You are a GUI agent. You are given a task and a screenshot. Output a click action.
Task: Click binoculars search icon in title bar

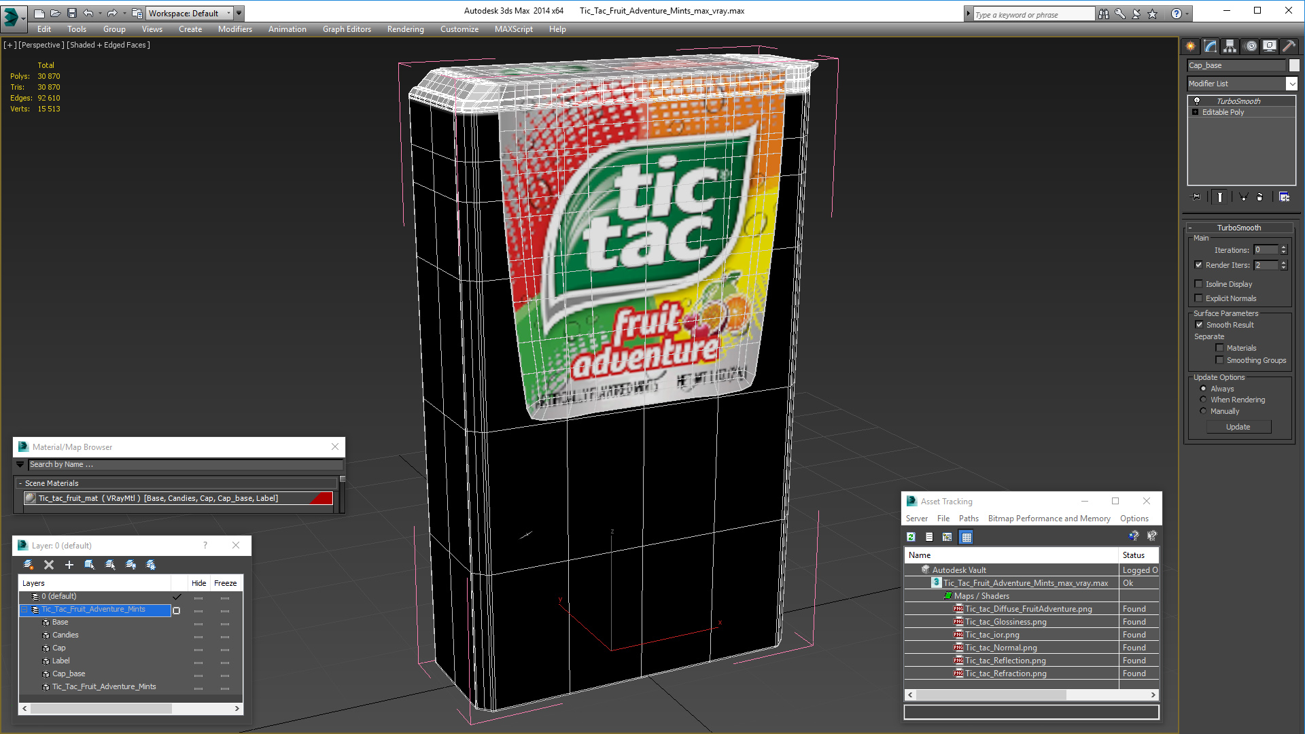(1104, 14)
